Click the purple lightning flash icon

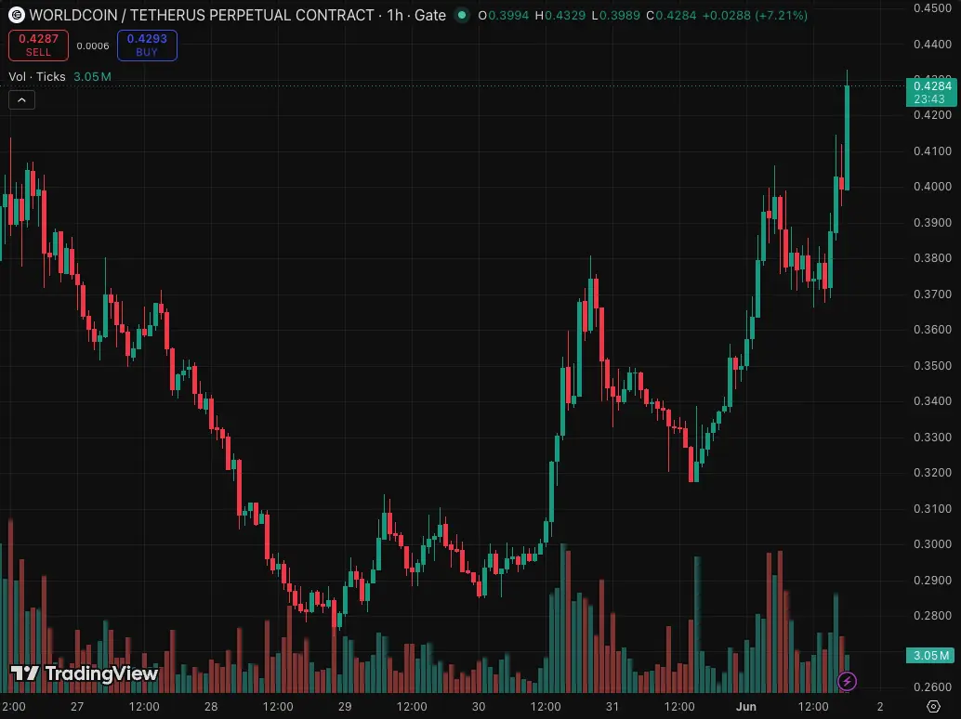click(x=847, y=680)
